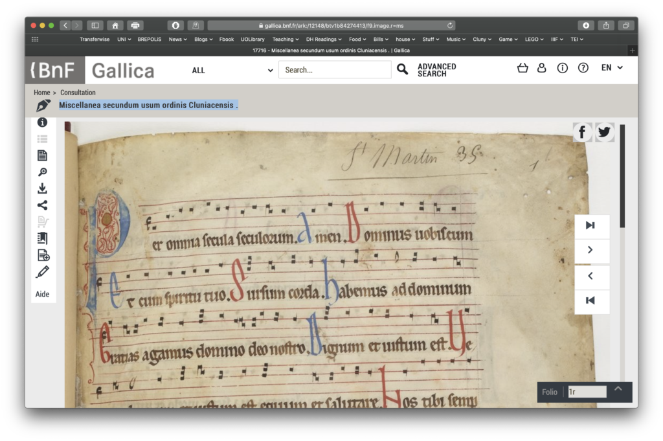Click inside the Folio input field
This screenshot has width=663, height=441.
coord(586,392)
